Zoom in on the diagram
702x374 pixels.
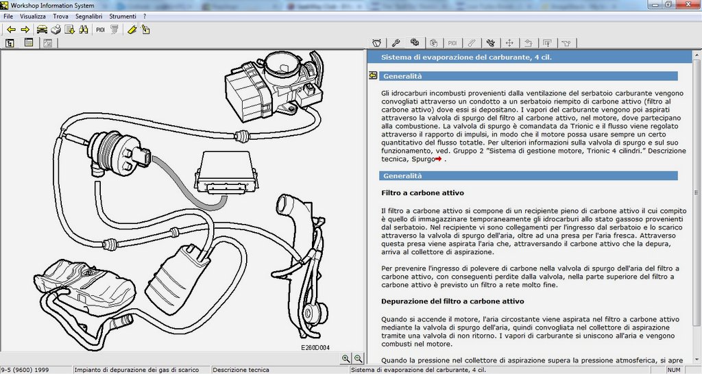(x=346, y=358)
